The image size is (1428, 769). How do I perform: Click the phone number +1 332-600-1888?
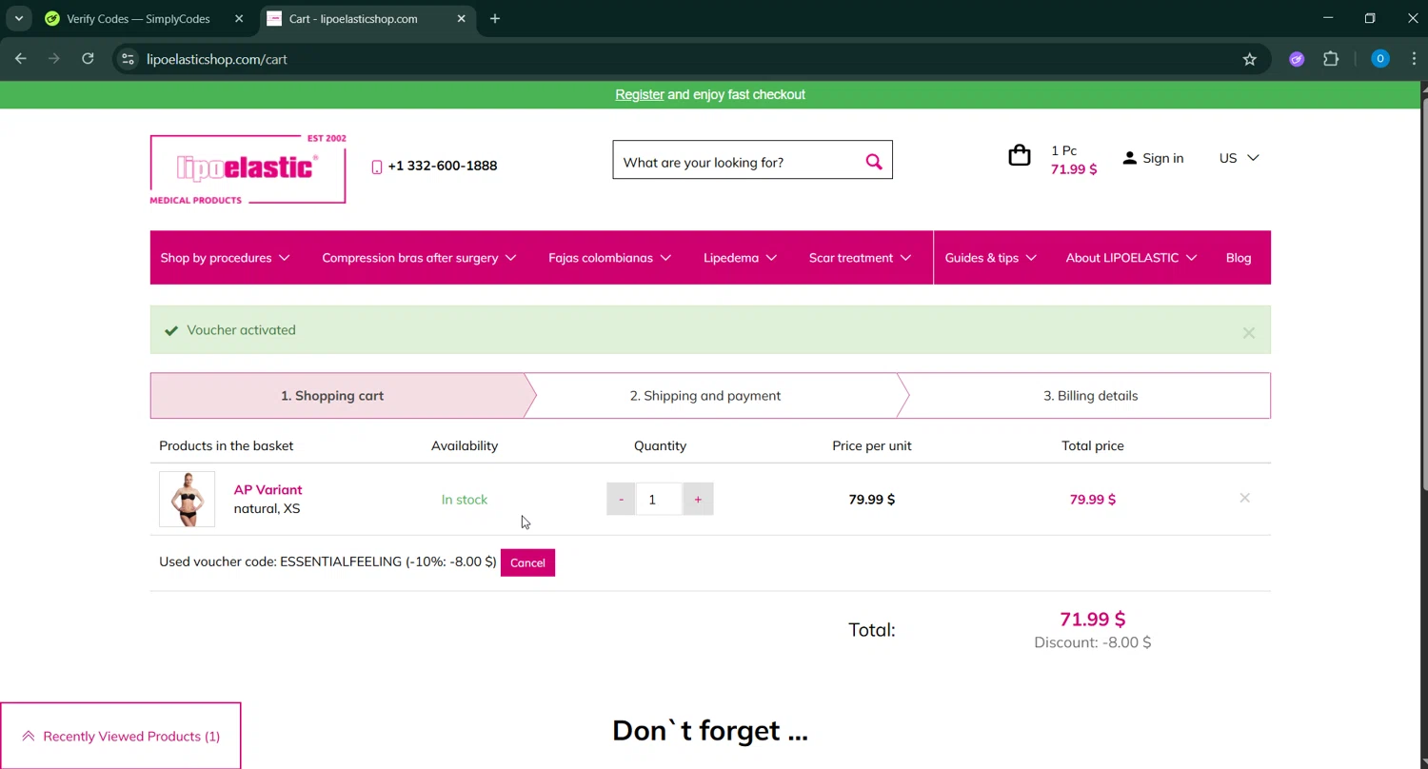(x=443, y=166)
